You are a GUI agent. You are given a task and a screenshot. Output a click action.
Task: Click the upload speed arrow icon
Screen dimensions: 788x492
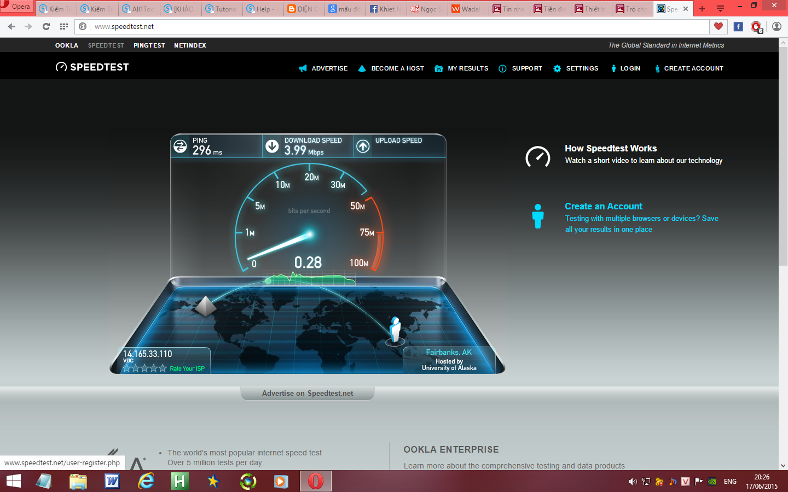[x=363, y=146]
